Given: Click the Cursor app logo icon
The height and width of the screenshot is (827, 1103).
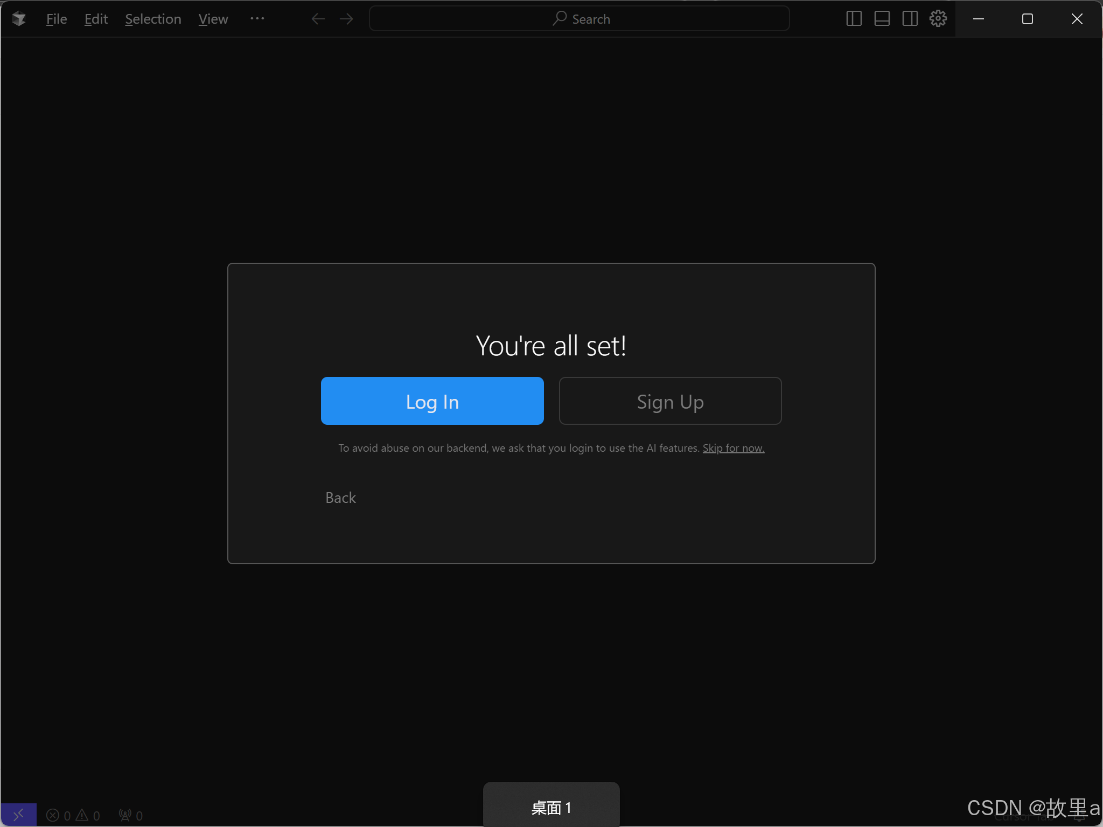Looking at the screenshot, I should click(x=19, y=19).
